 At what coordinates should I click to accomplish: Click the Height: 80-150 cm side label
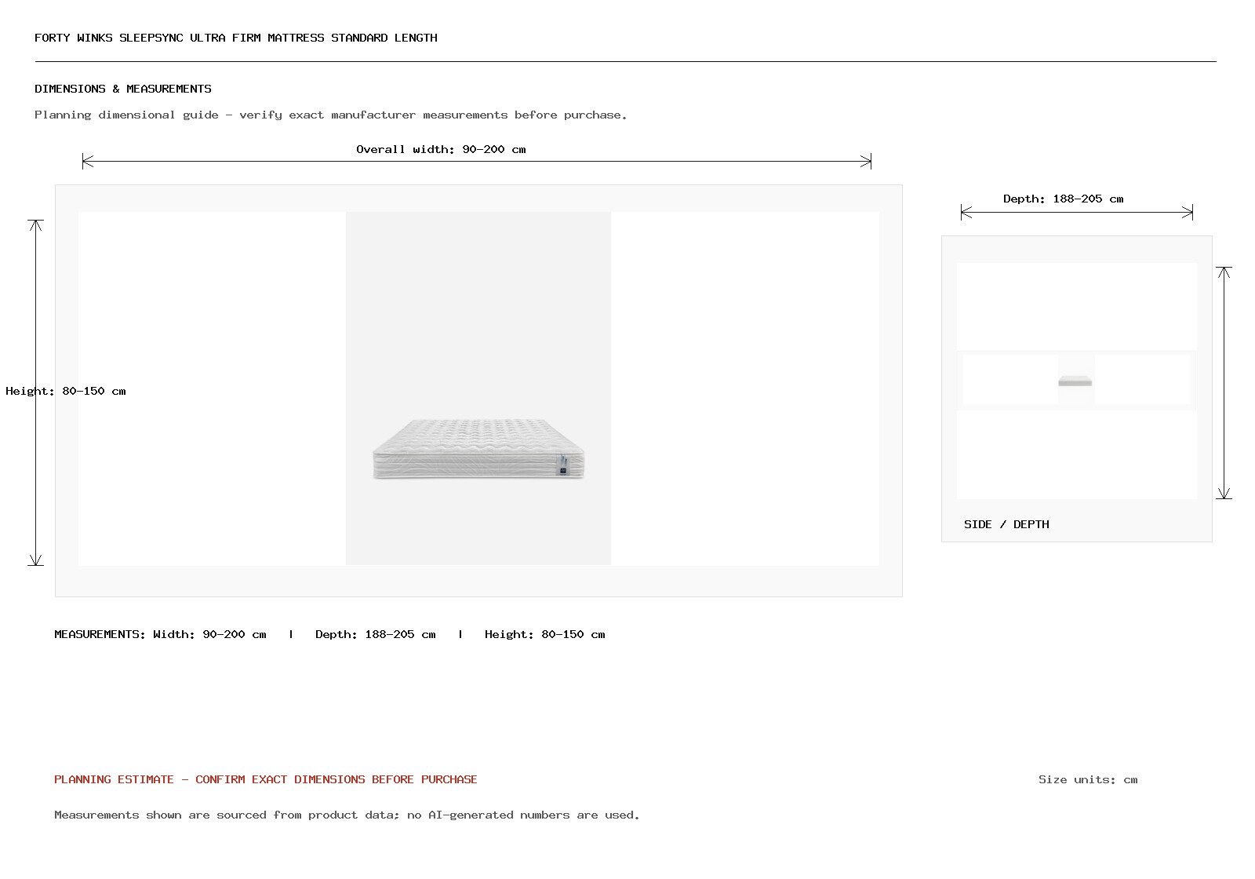[x=66, y=391]
